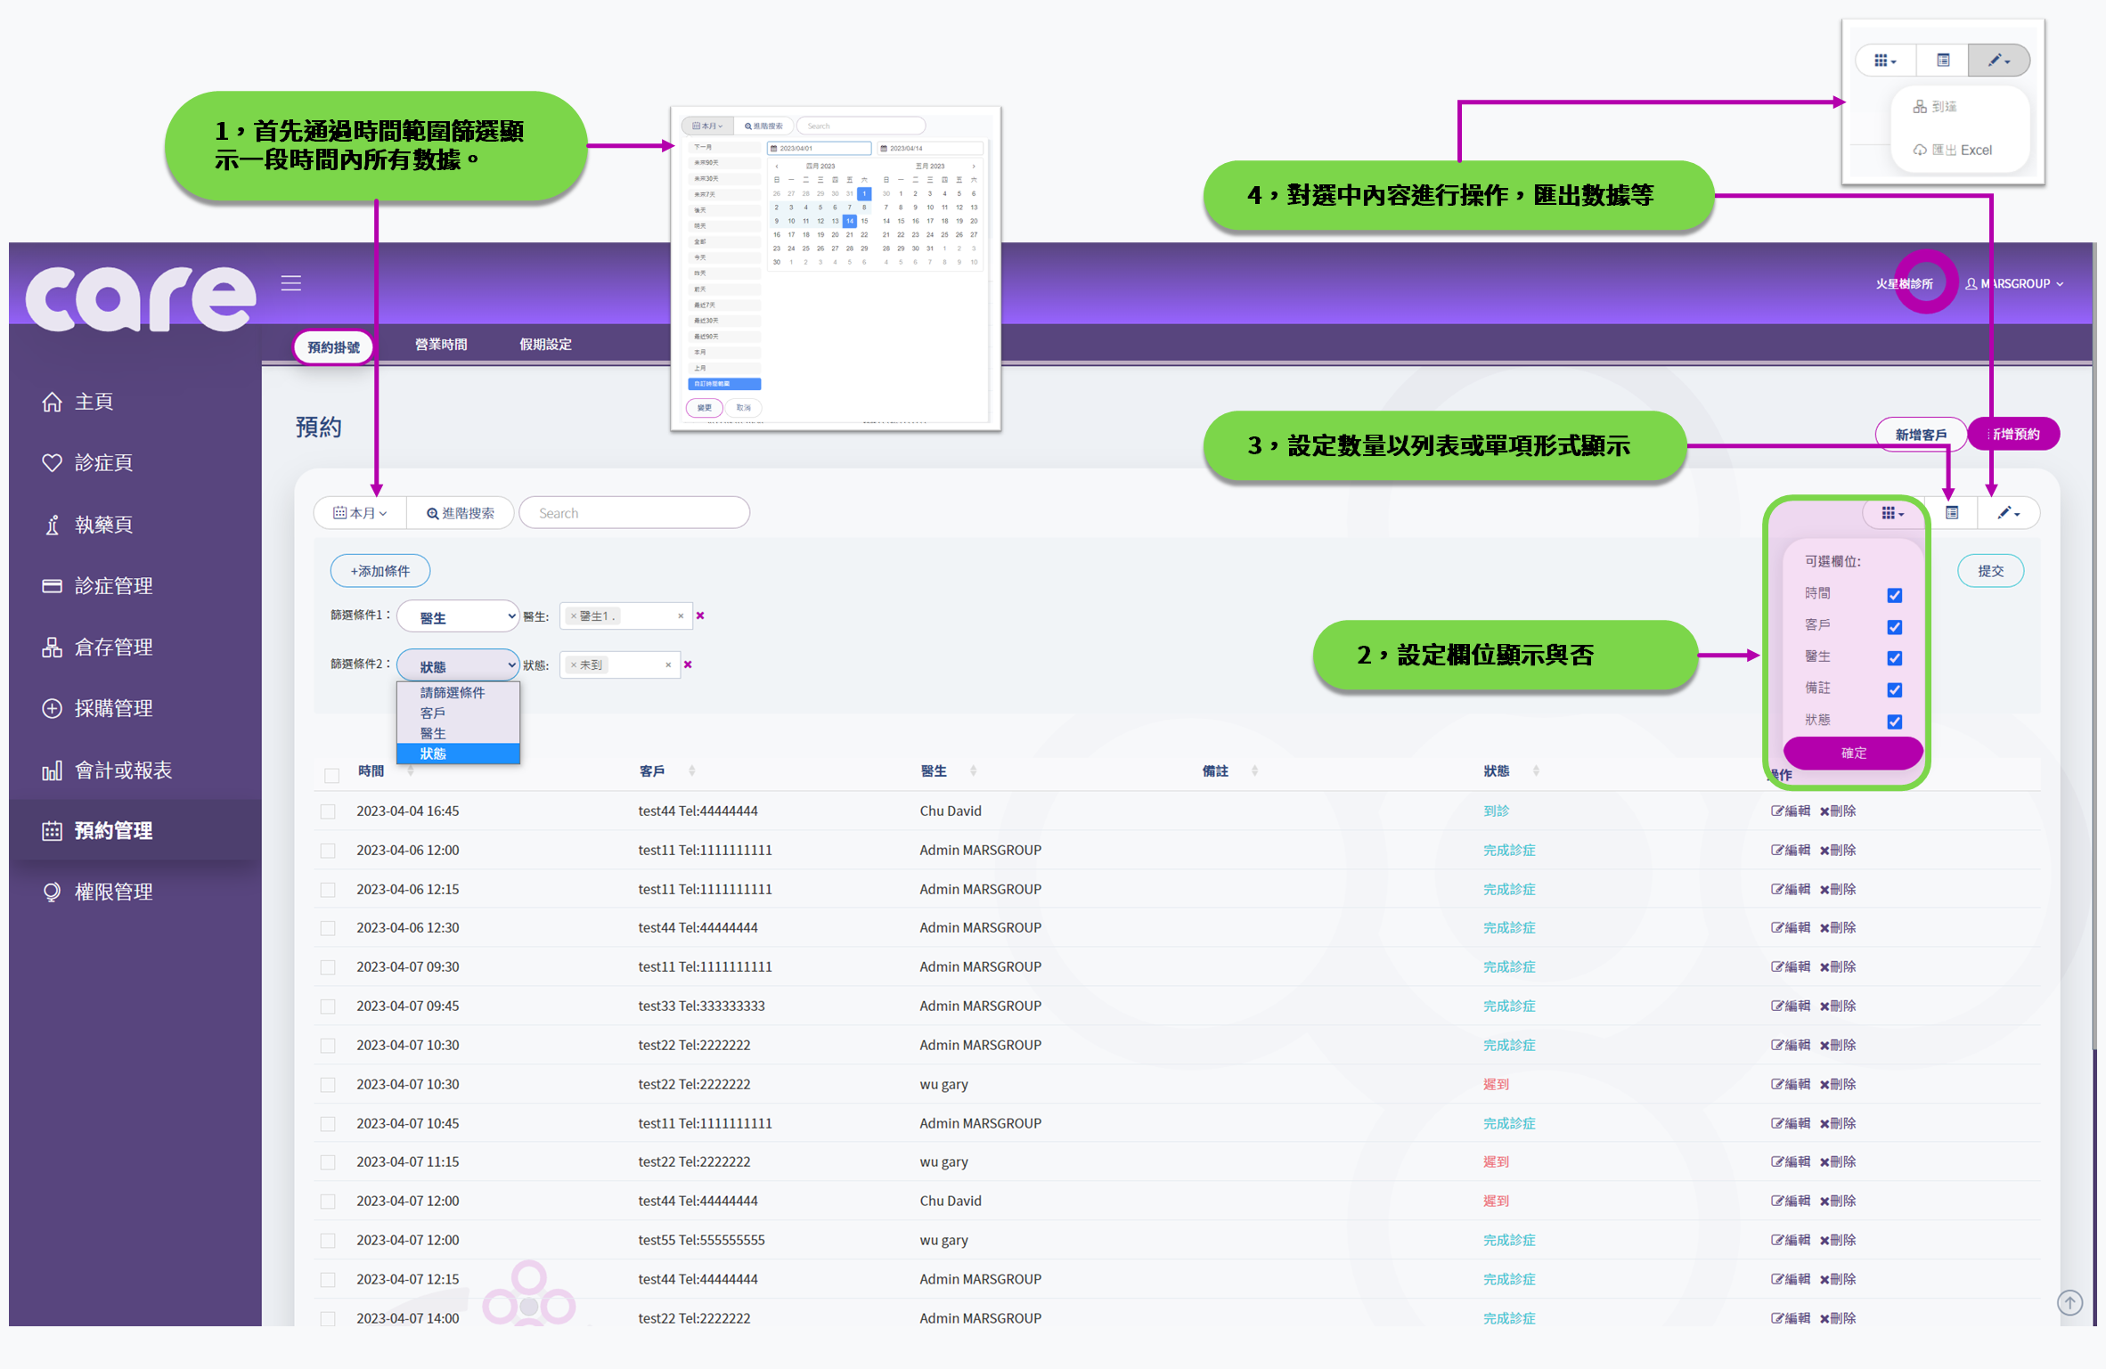Click the +添加條件 button
2106x1369 pixels.
(x=380, y=571)
